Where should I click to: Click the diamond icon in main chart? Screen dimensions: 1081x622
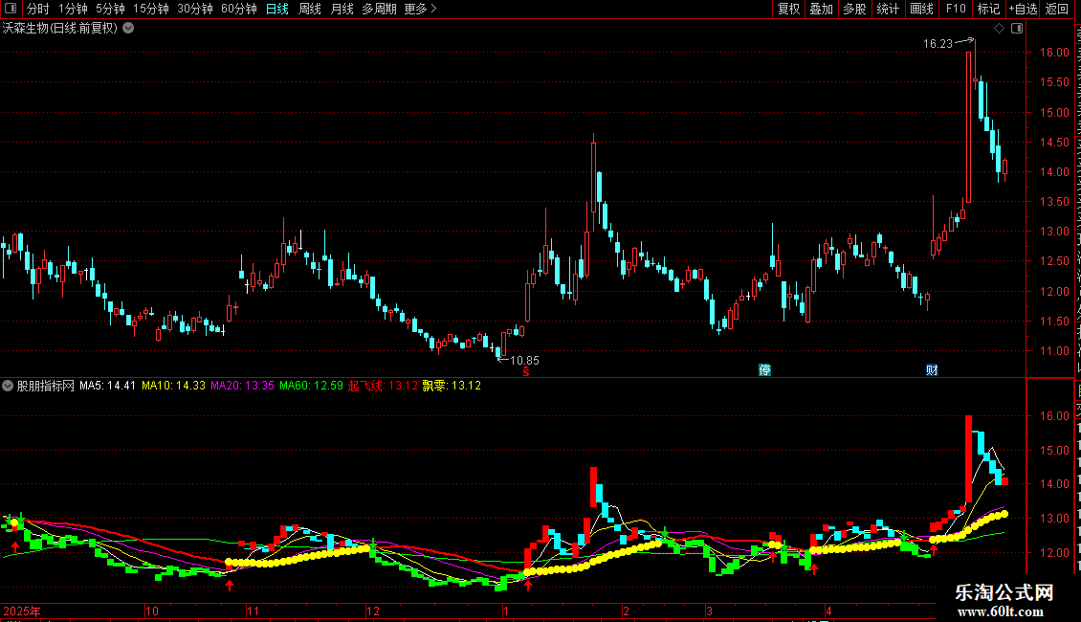point(999,29)
